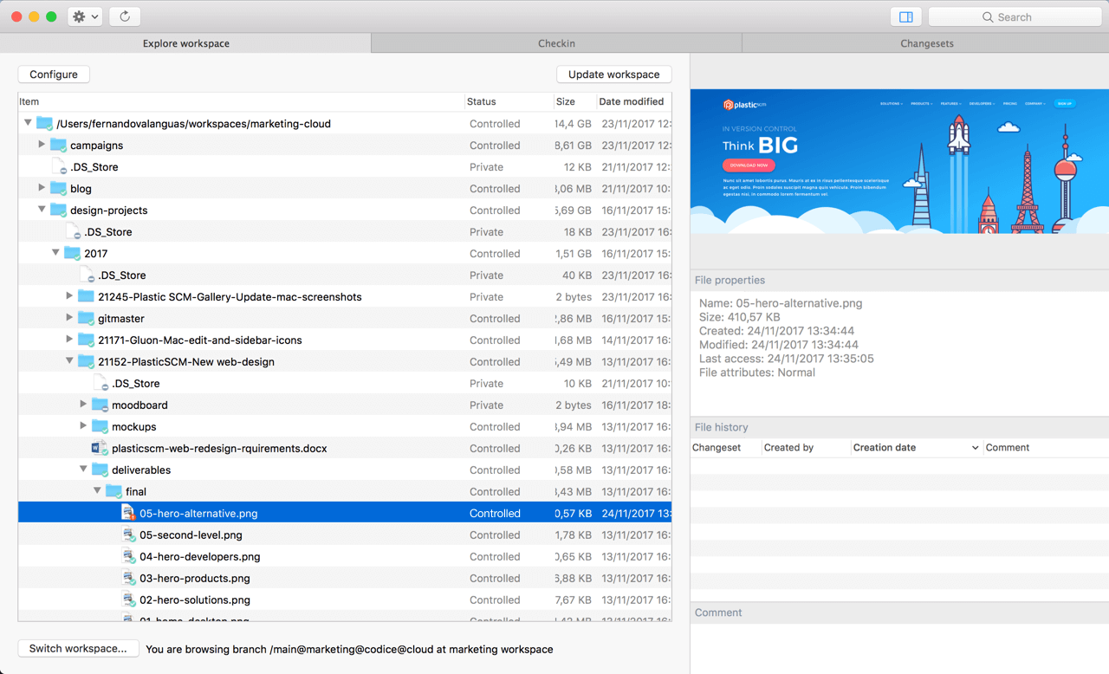Expand the 21171-Gluon-Mac-edit-and-sidebar-icons folder
This screenshot has width=1109, height=674.
pos(69,340)
